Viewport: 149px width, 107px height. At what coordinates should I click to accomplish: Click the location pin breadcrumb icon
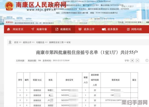point(10,42)
